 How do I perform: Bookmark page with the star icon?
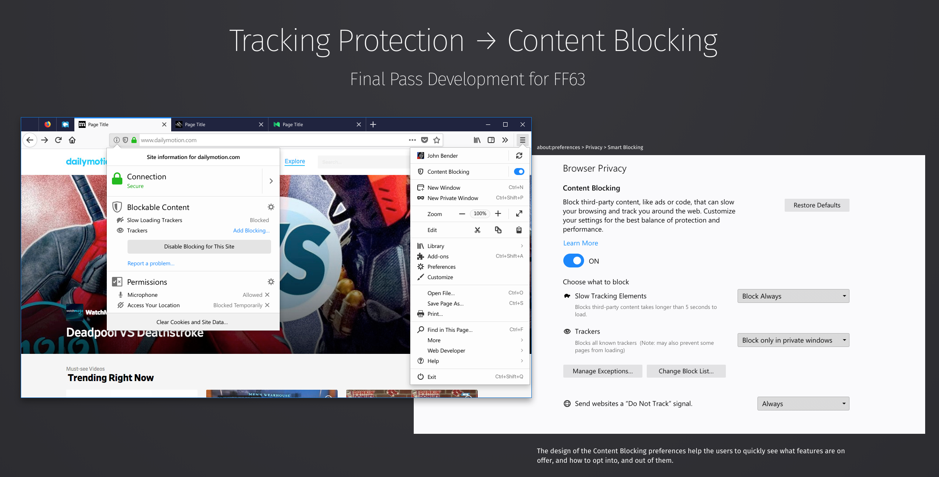437,140
